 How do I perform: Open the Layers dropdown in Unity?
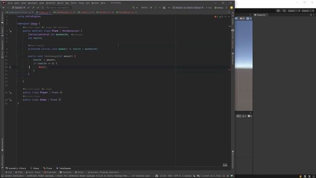coord(294,11)
